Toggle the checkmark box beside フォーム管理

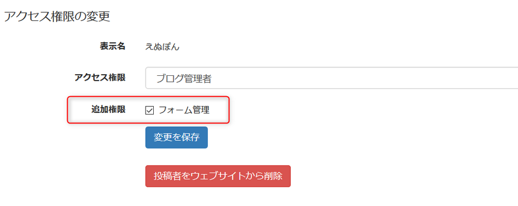[x=149, y=111]
